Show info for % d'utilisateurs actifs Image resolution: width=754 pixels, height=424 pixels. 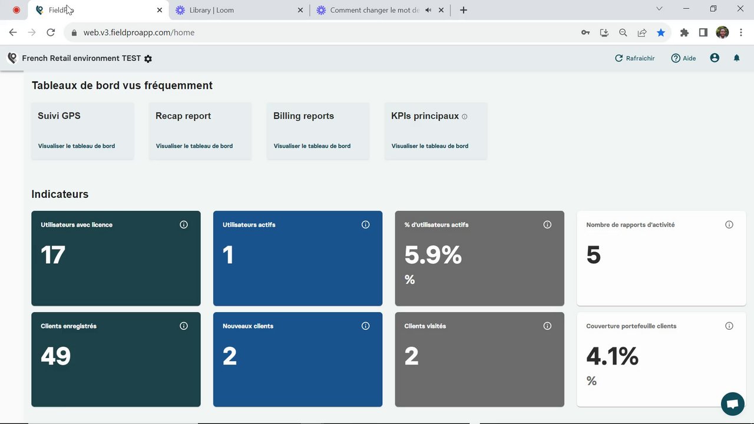(547, 224)
